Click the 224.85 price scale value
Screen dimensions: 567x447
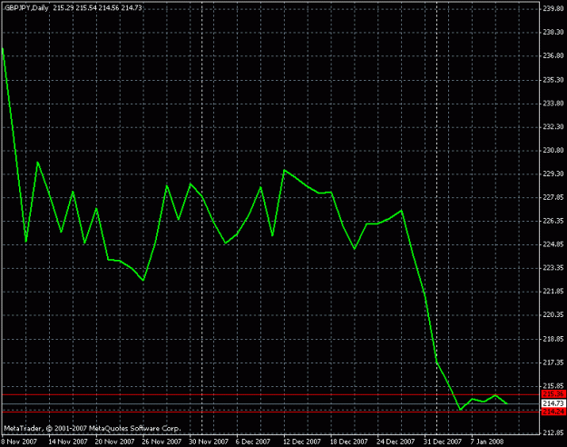553,244
